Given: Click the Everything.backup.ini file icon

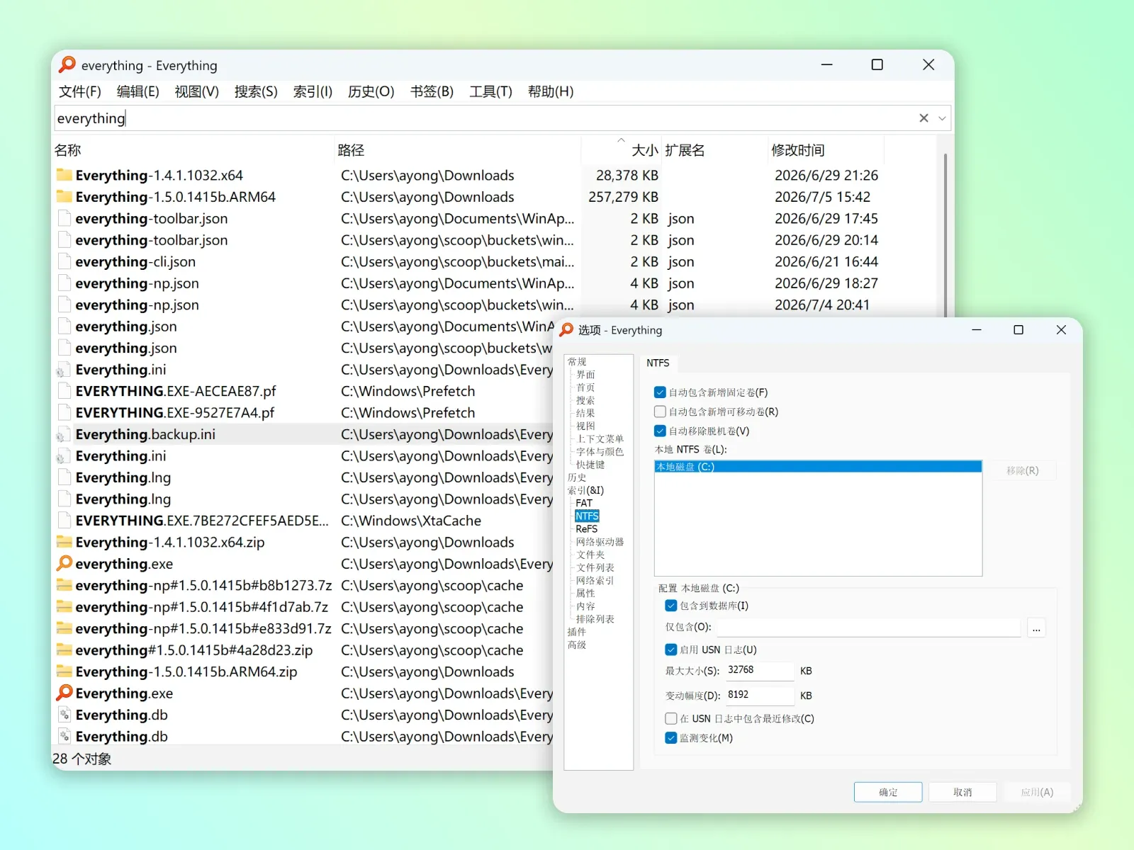Looking at the screenshot, I should click(64, 434).
